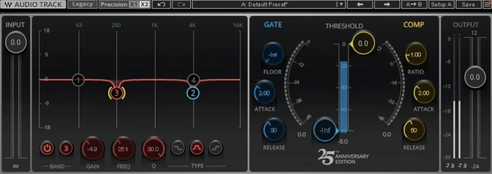Click the input fader infinity symbol
492x174 pixels.
click(16, 166)
